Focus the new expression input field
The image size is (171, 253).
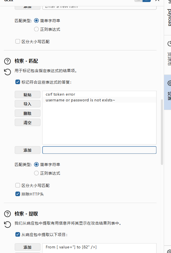pyautogui.click(x=99, y=150)
